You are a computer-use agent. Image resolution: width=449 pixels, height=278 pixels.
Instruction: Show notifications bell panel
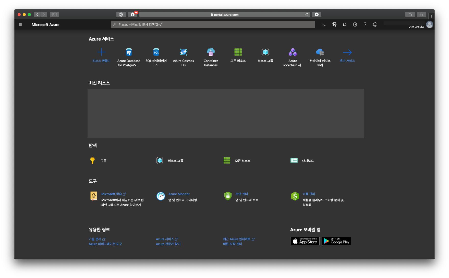click(345, 24)
